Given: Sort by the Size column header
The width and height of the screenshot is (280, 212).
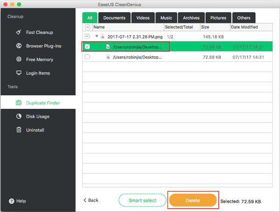Looking at the screenshot, I should coord(215,27).
